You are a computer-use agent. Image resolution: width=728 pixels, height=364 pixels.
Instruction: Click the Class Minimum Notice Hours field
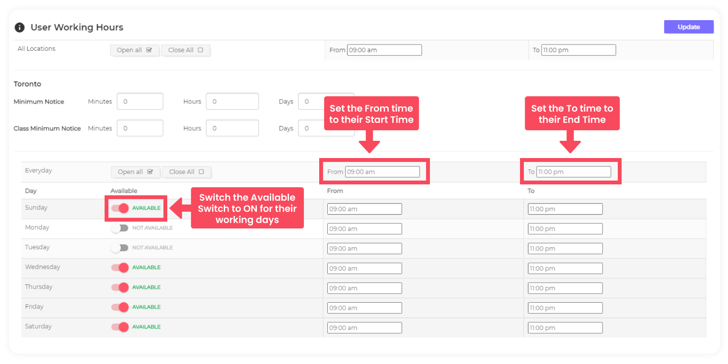pyautogui.click(x=232, y=128)
